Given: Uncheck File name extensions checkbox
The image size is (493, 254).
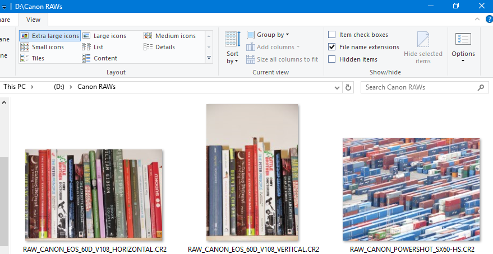Looking at the screenshot, I should 331,47.
